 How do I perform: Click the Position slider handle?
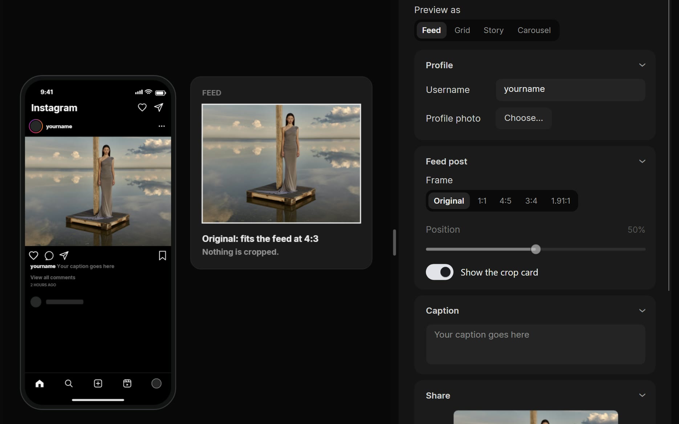pyautogui.click(x=536, y=249)
